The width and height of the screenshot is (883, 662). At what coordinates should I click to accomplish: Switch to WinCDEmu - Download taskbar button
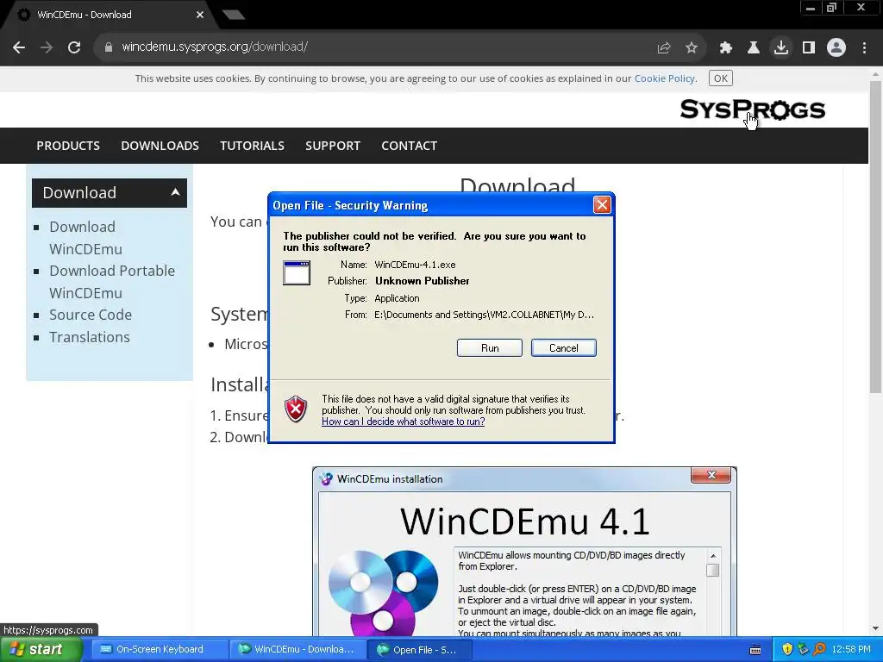(x=297, y=650)
